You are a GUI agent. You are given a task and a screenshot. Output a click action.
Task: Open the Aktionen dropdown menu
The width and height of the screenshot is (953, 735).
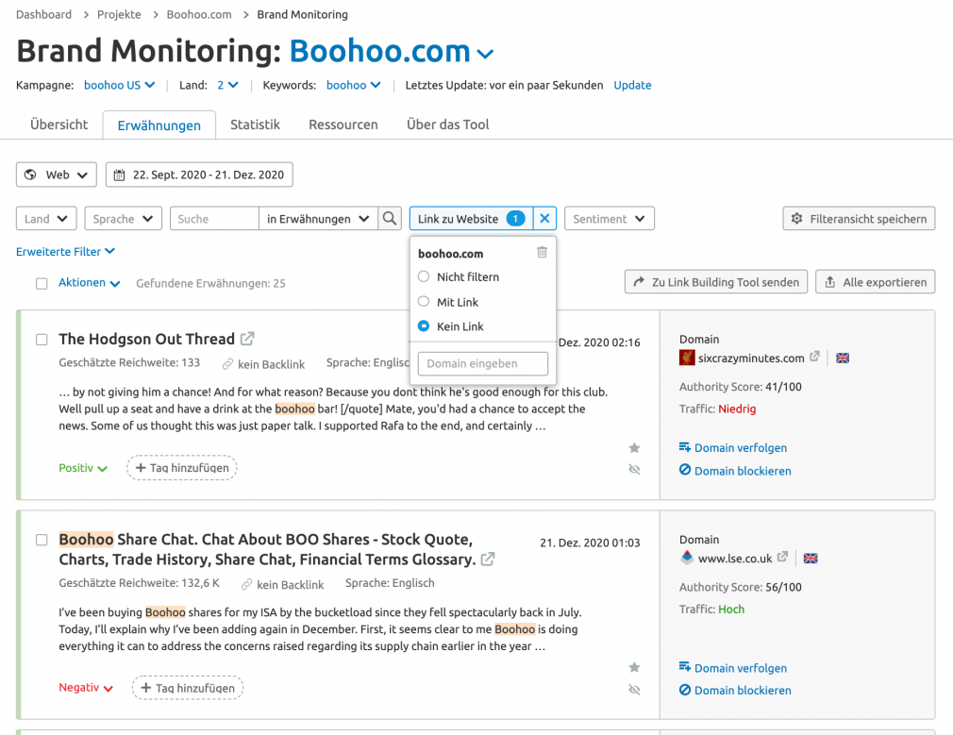tap(89, 283)
